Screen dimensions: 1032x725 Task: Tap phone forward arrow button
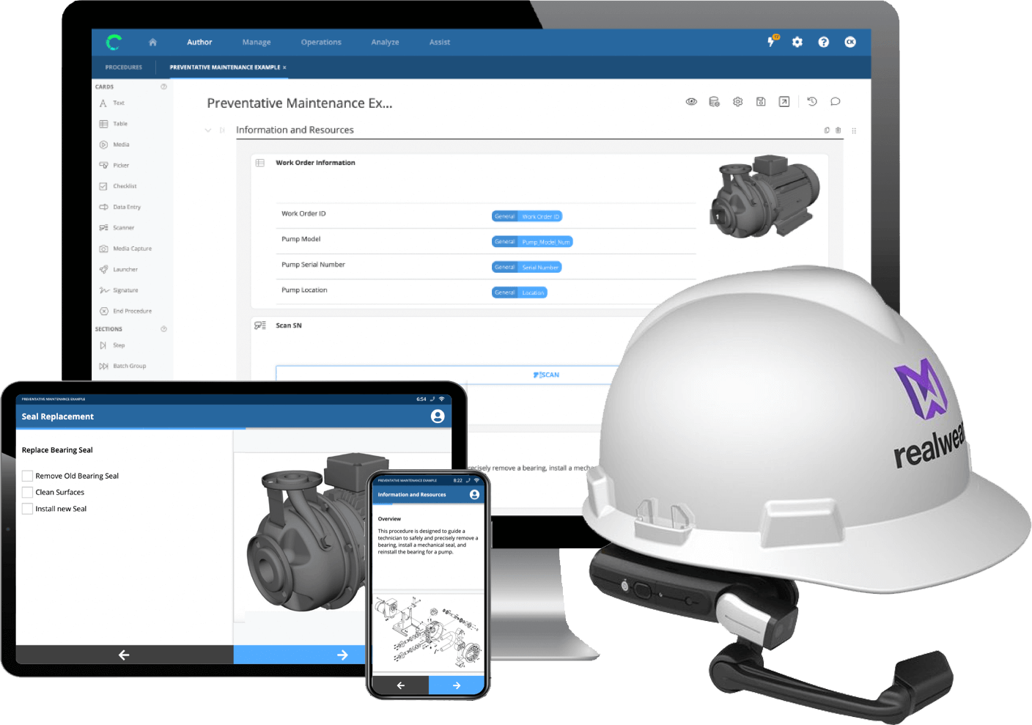tap(457, 685)
